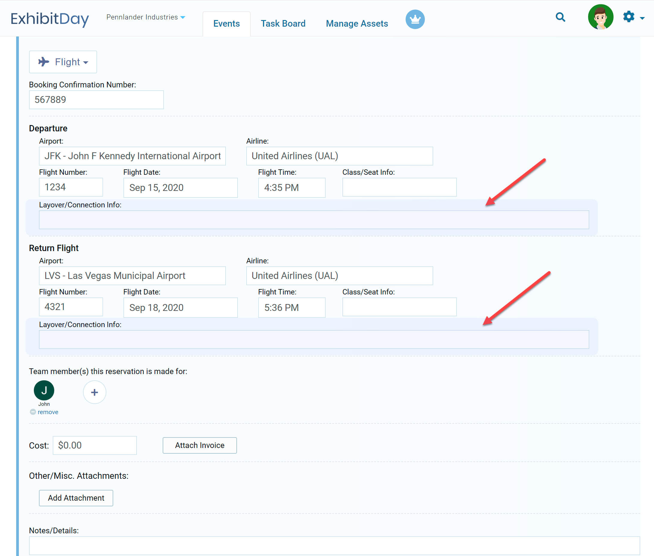Click the Booking Confirmation Number field
Image resolution: width=654 pixels, height=556 pixels.
(x=96, y=100)
